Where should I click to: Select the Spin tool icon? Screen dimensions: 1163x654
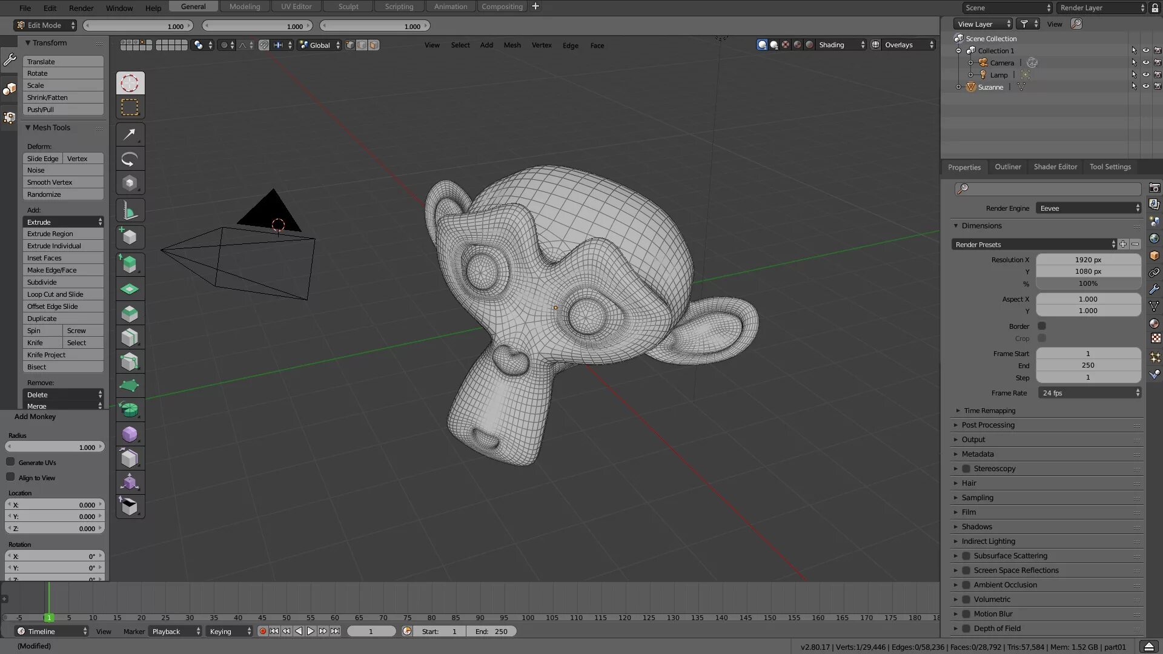click(x=130, y=410)
